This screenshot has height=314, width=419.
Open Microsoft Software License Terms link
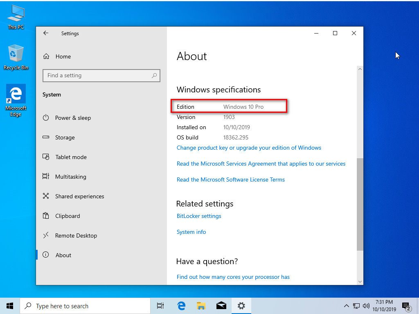[231, 180]
